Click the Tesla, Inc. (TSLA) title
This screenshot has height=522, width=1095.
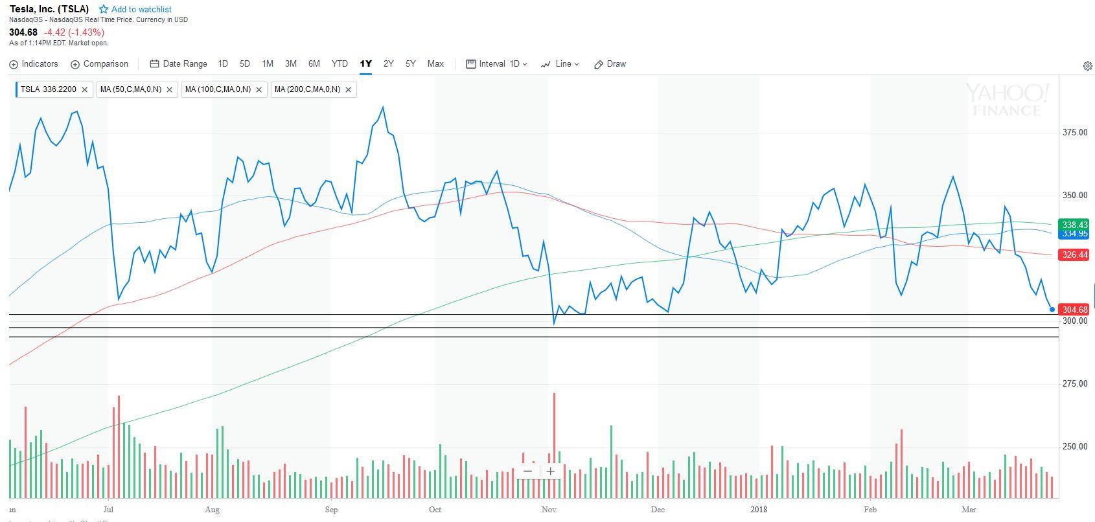(x=49, y=9)
